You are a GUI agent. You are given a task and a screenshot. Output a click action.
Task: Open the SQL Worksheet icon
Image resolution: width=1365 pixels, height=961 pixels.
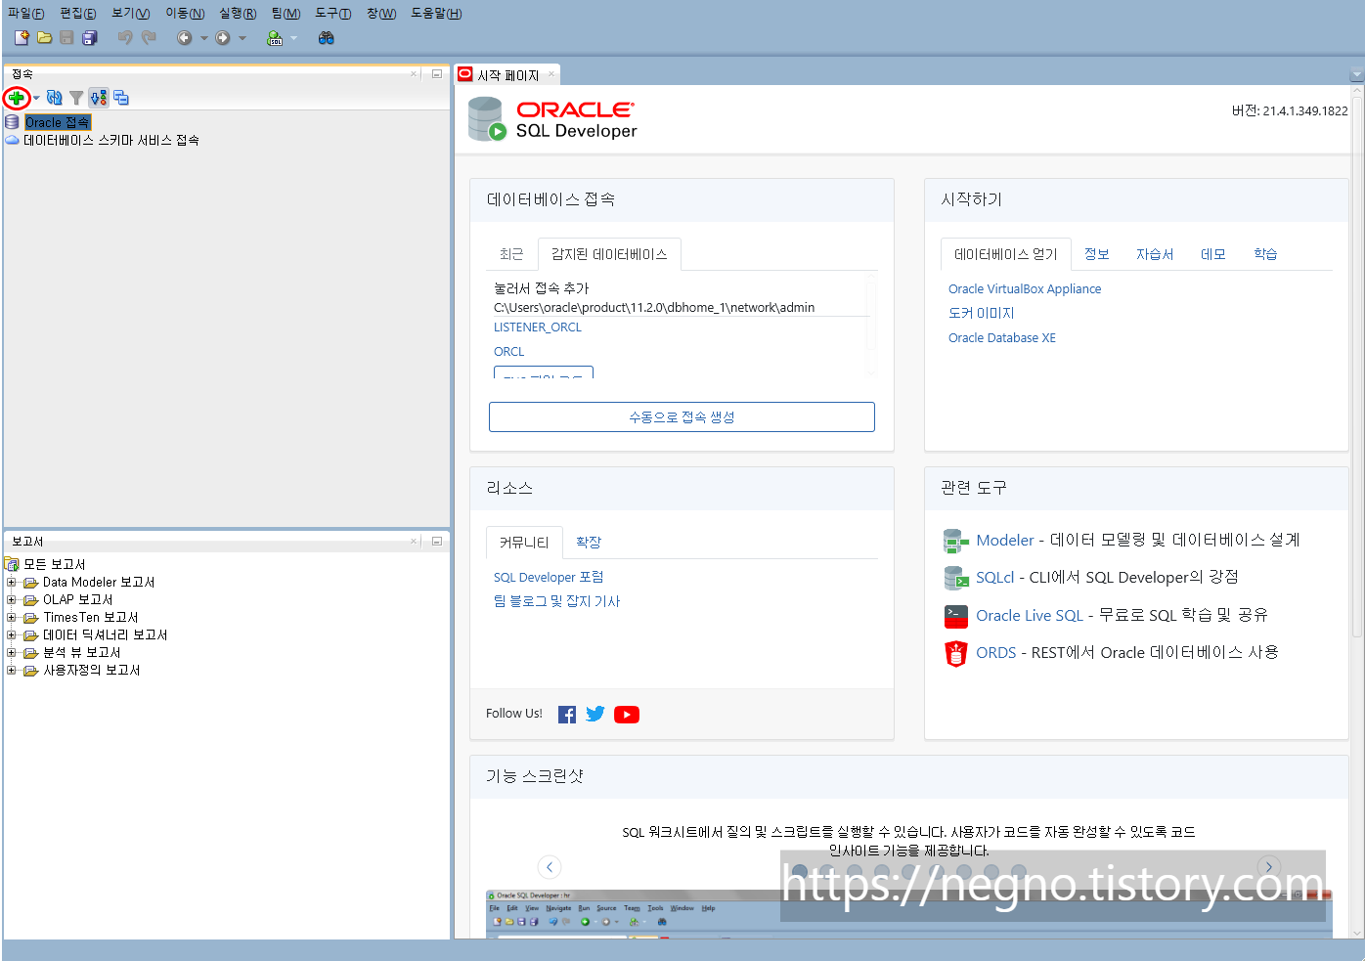276,38
